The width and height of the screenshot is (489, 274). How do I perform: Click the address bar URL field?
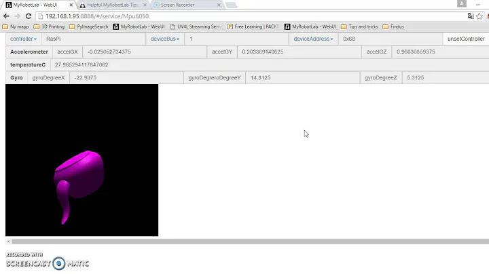(x=249, y=16)
